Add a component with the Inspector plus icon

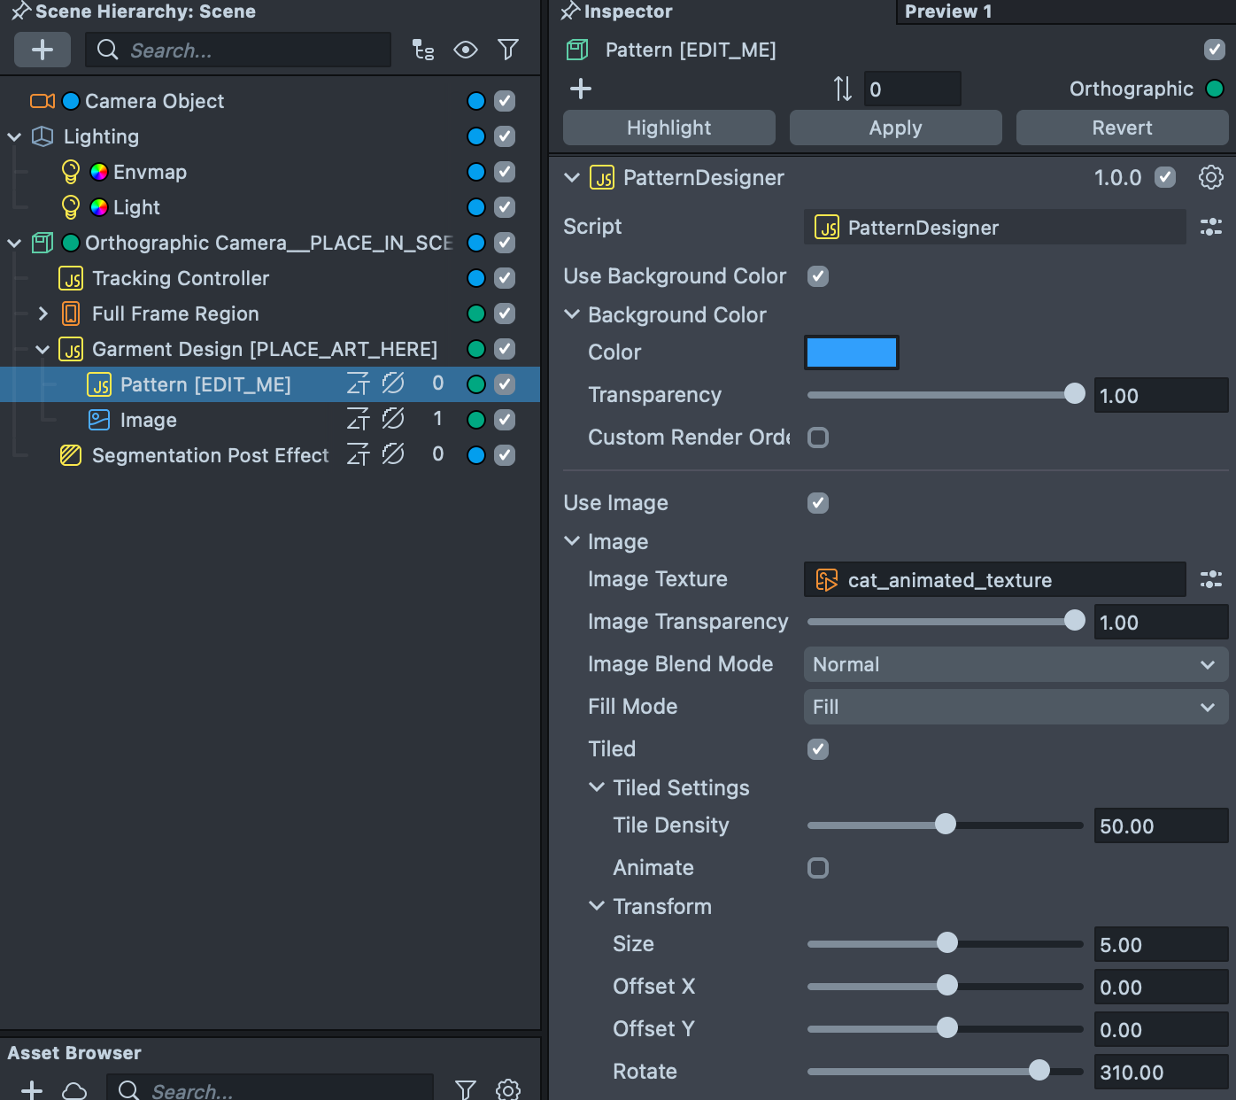(581, 89)
